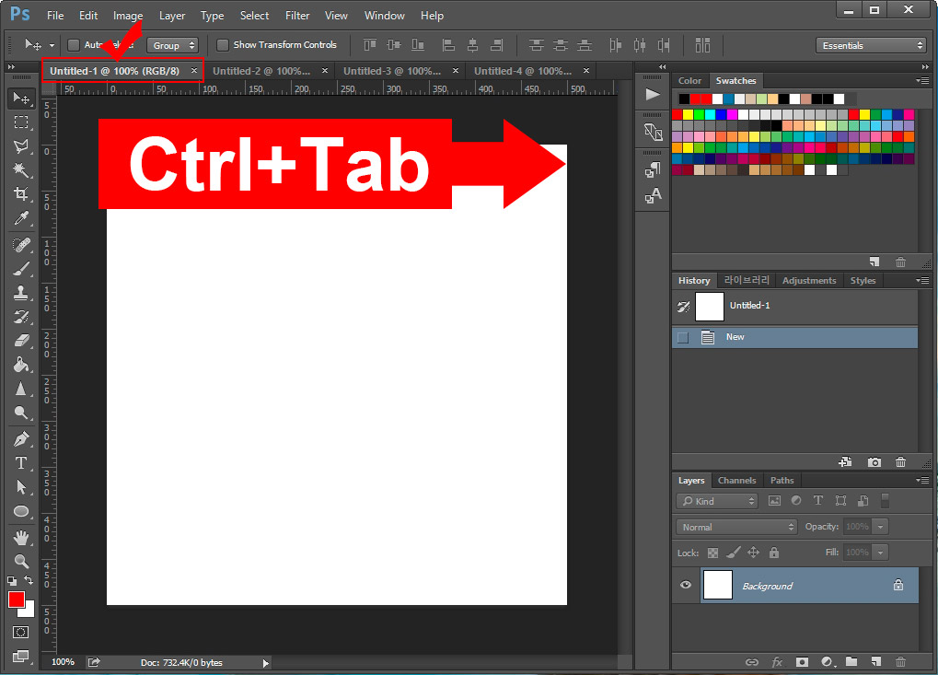Select the Move tool
This screenshot has width=938, height=675.
click(x=21, y=98)
